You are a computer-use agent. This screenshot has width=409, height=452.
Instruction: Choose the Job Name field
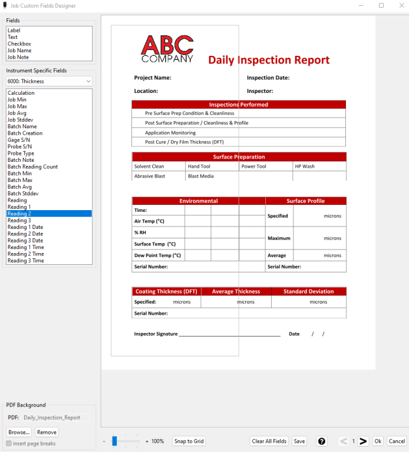pyautogui.click(x=19, y=51)
